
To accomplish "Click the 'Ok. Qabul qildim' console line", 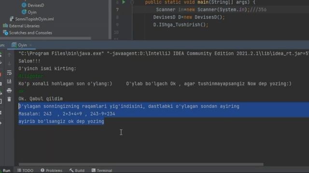I will click(x=41, y=99).
